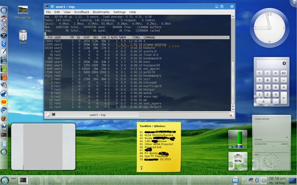Open the Bookmarks menu

(x=101, y=12)
